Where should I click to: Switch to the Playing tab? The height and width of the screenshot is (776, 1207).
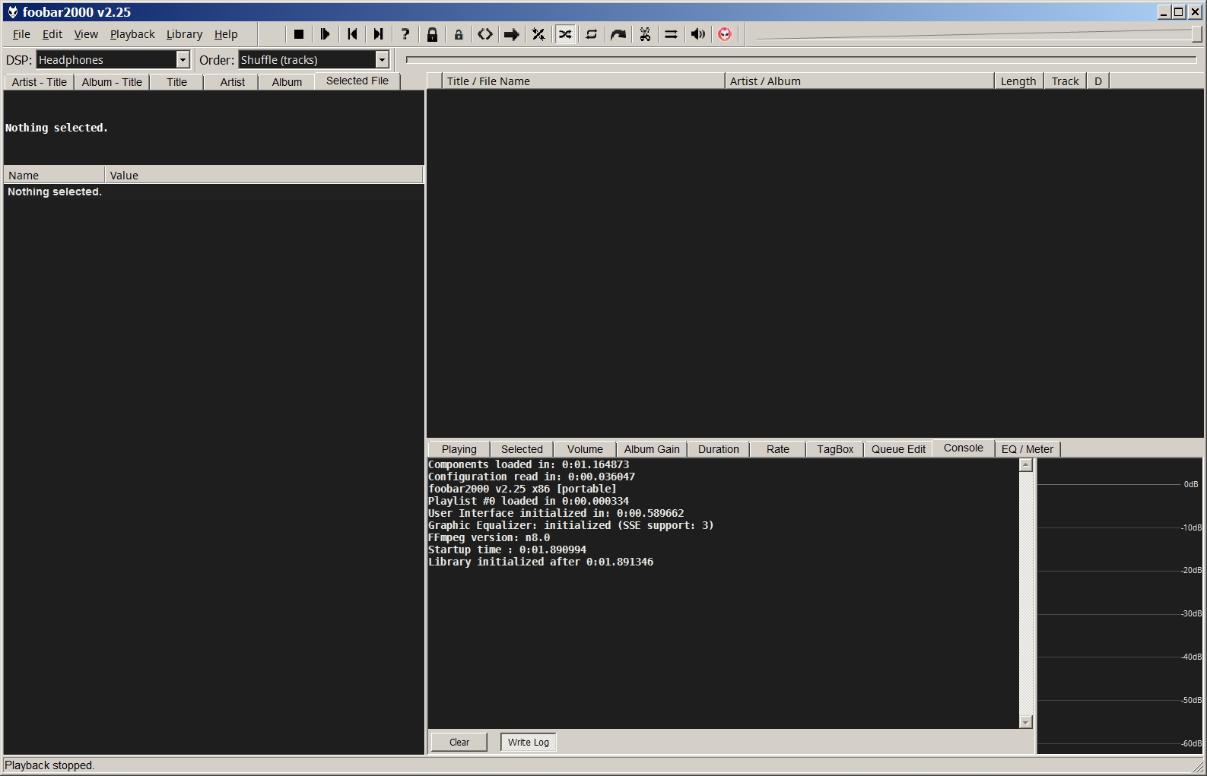point(459,449)
